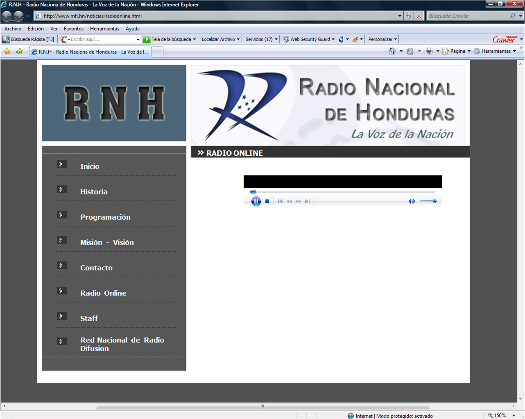Open the Edición menu
This screenshot has height=419, width=525.
point(36,29)
